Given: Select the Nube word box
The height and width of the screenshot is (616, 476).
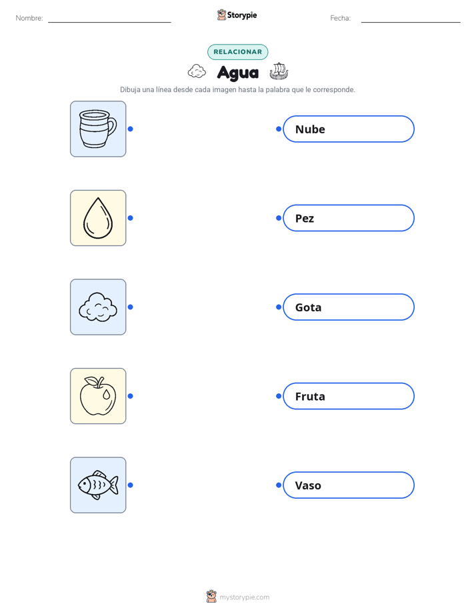Looking at the screenshot, I should click(x=349, y=129).
